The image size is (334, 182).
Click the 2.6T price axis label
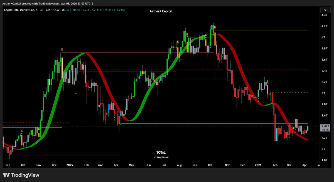click(x=325, y=115)
